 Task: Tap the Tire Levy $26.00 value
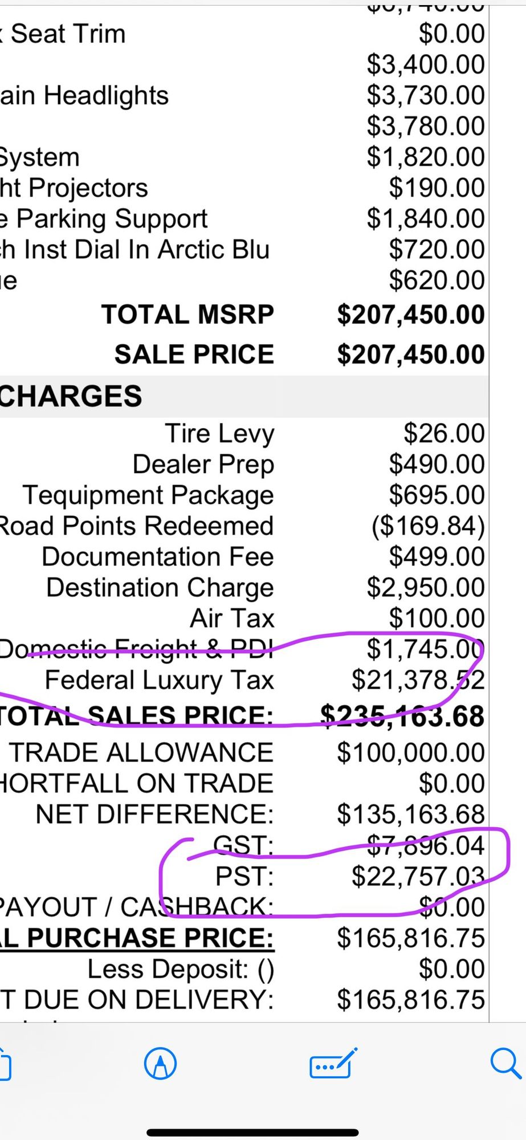click(444, 433)
